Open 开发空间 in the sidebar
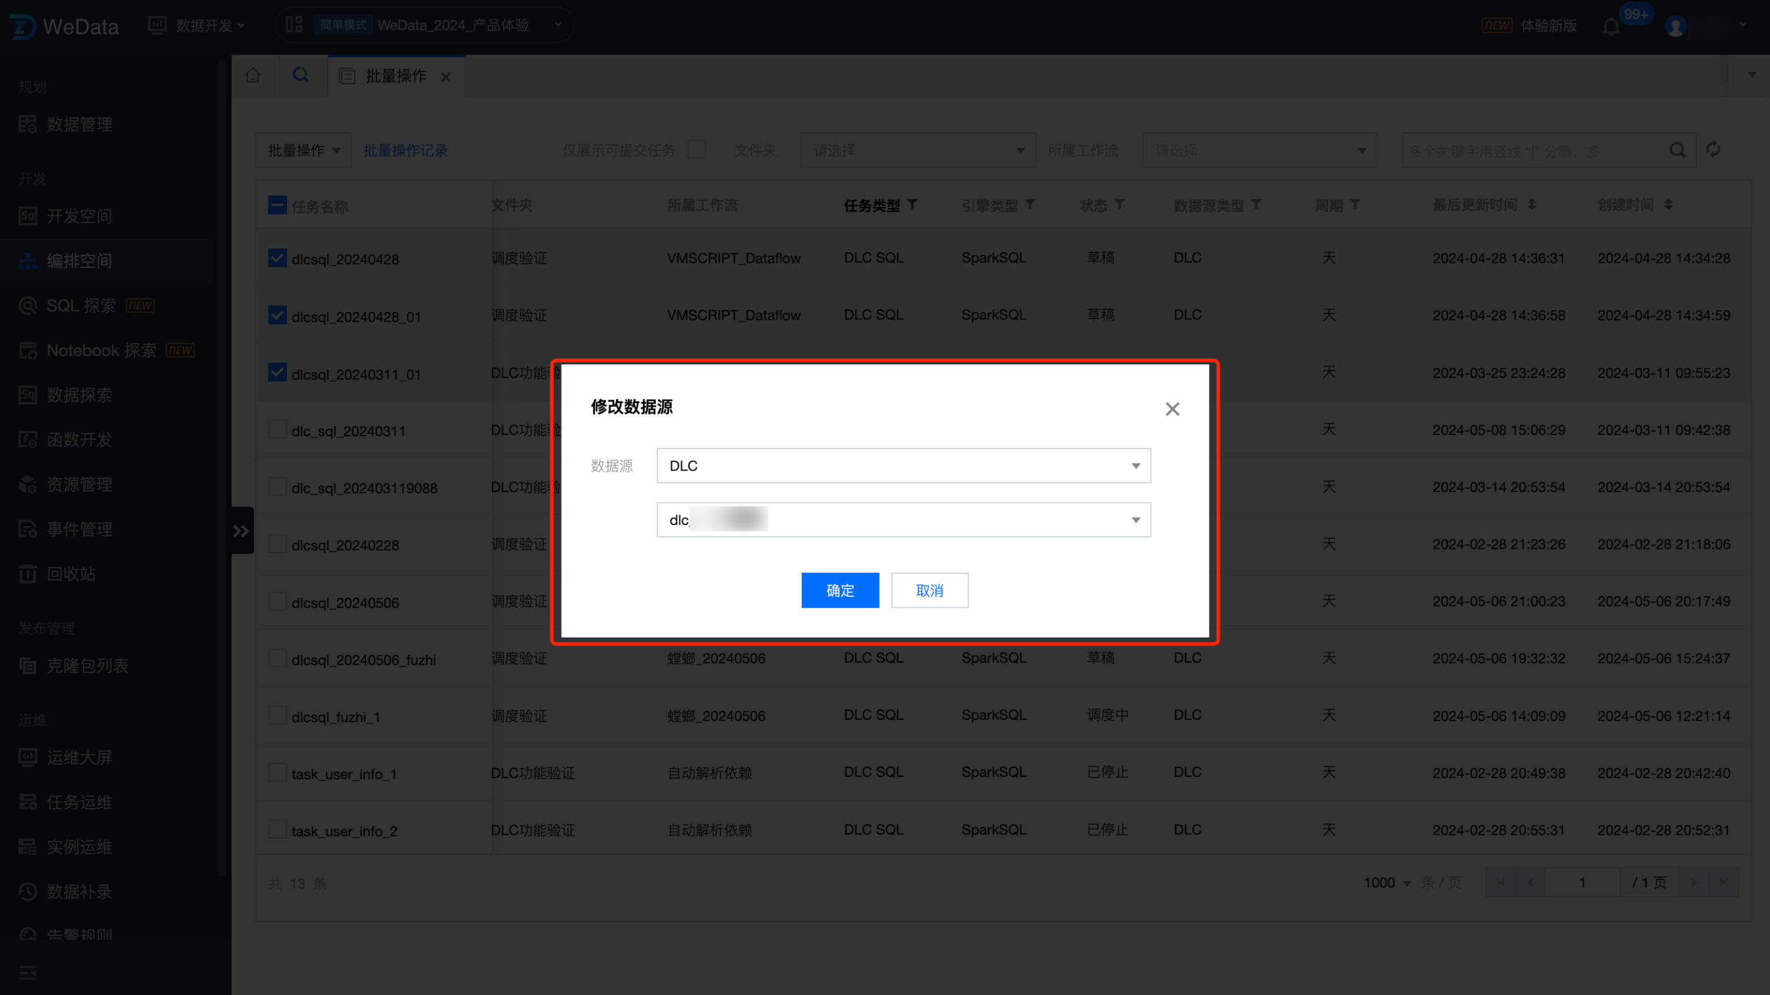The height and width of the screenshot is (995, 1770). point(79,216)
